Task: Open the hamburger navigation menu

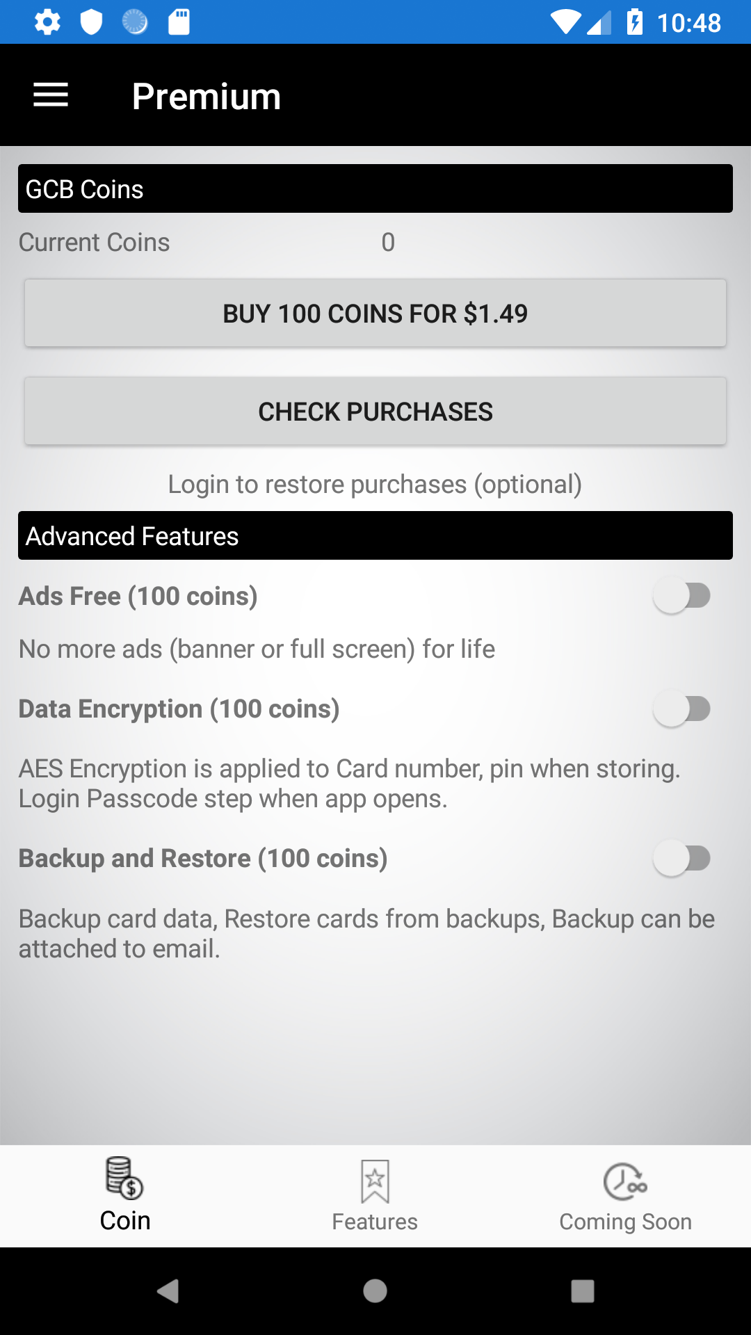Action: pos(51,95)
